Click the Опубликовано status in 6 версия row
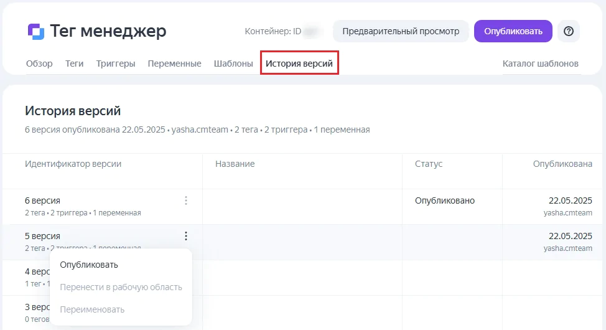606x330 pixels. click(445, 200)
